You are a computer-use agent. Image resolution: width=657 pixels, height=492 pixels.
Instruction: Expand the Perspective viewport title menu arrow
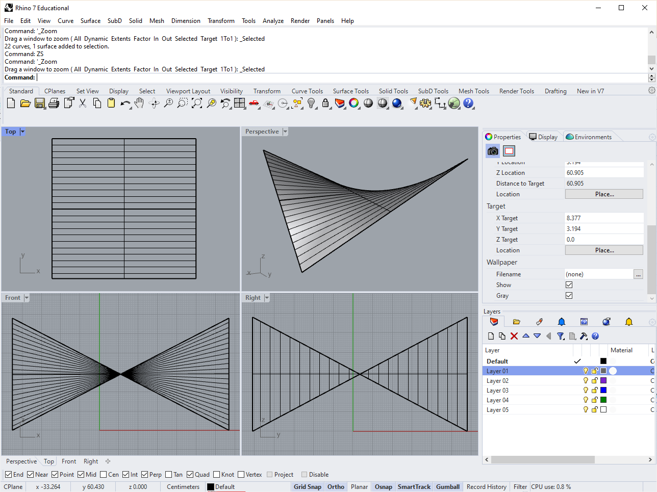pyautogui.click(x=285, y=132)
